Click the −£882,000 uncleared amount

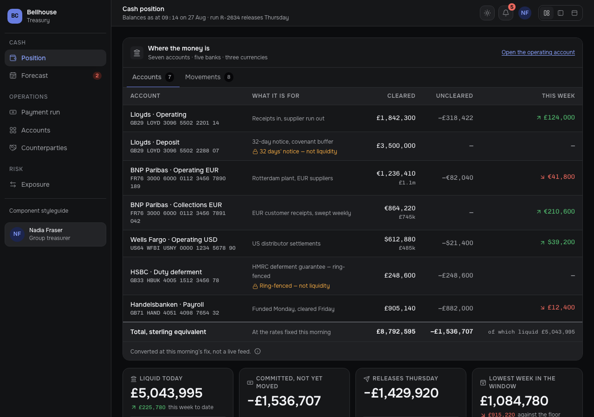456,309
